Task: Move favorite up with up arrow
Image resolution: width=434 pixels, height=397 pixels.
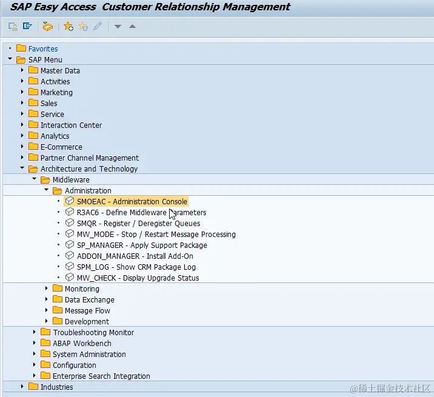Action: point(133,26)
